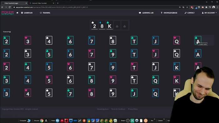This screenshot has width=219, height=123.
Task: Open OBS Studio from the taskbar
Action: pyautogui.click(x=128, y=121)
